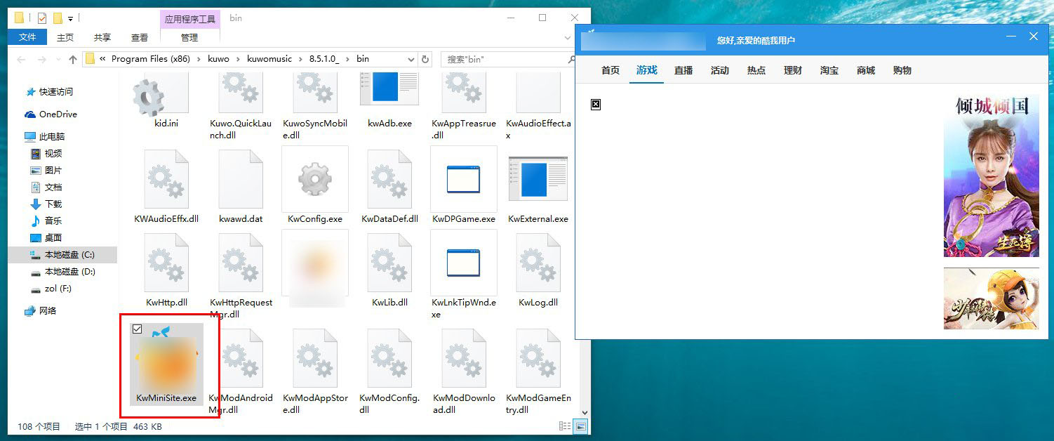Open the 查看 ribbon tab
The height and width of the screenshot is (441, 1054).
point(140,38)
